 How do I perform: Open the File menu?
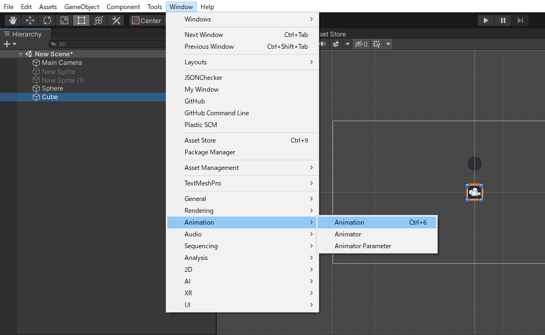9,7
